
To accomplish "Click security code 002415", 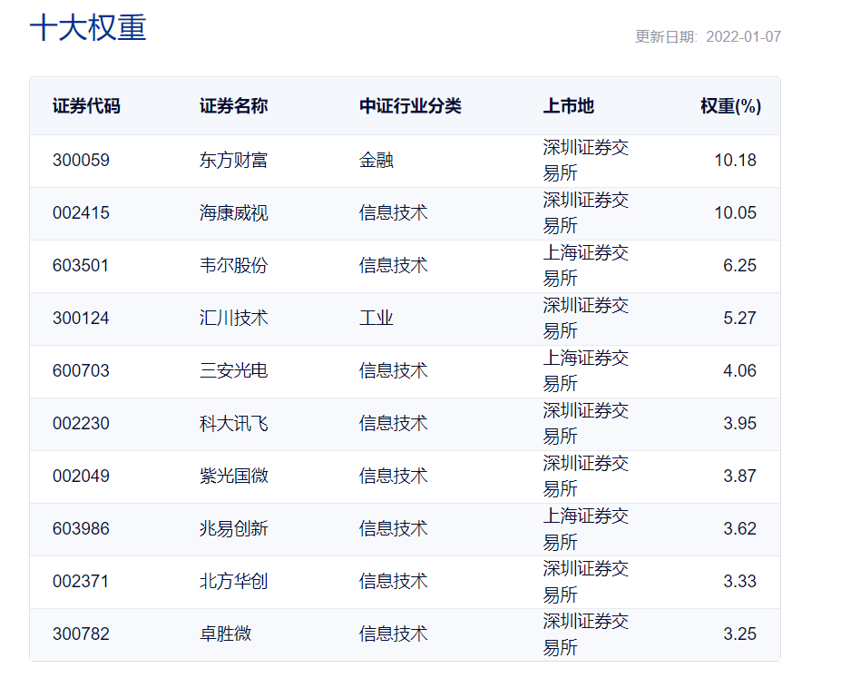I will [81, 213].
